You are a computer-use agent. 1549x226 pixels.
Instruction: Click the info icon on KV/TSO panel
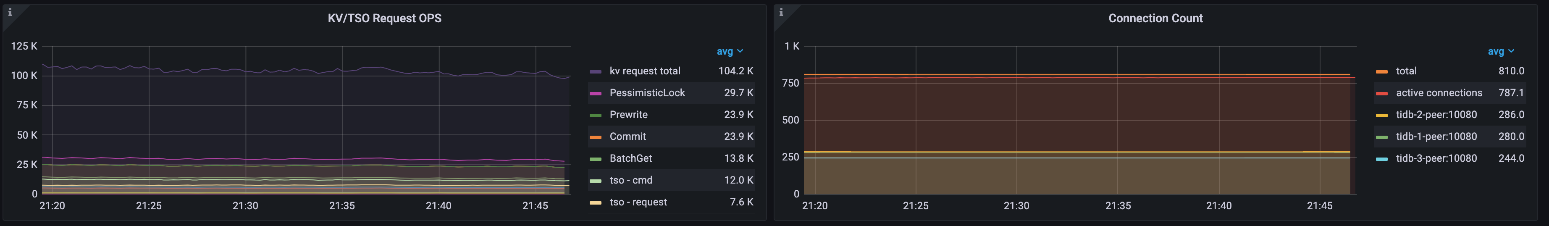[x=10, y=12]
